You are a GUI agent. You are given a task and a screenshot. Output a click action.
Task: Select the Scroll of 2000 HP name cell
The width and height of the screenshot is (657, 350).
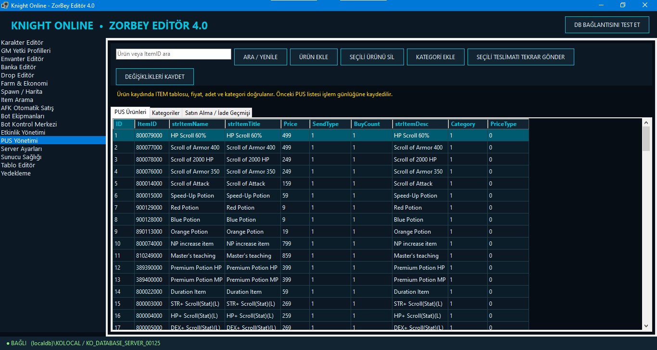click(197, 160)
